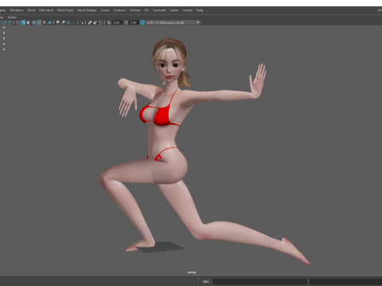Toggle multisample anti-aliasing icon
The image size is (382, 286).
[x=68, y=22]
